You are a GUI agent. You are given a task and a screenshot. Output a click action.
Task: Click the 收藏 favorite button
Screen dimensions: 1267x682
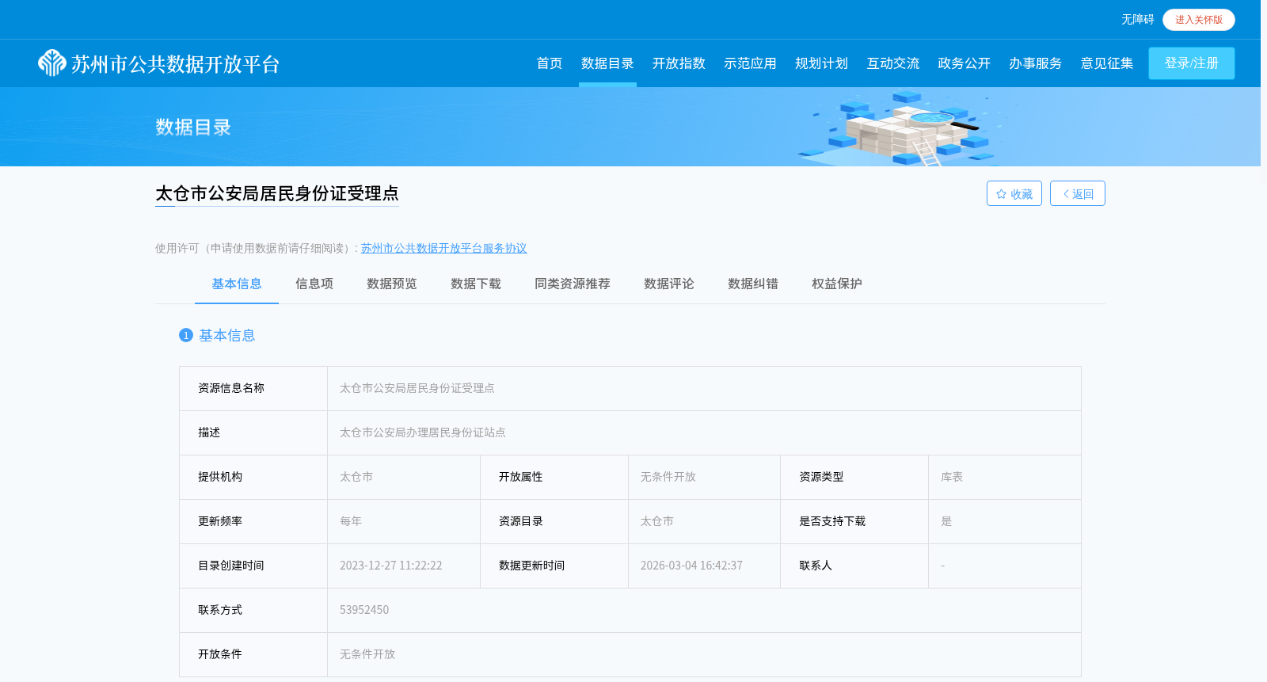point(1014,193)
